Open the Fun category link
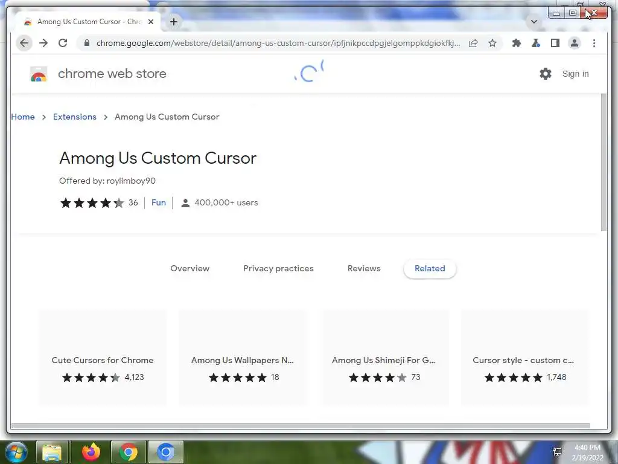This screenshot has width=618, height=464. click(159, 202)
